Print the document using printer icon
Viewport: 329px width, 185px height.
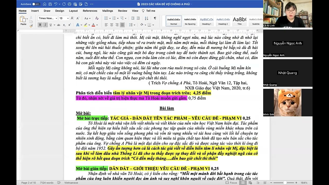pos(69,4)
